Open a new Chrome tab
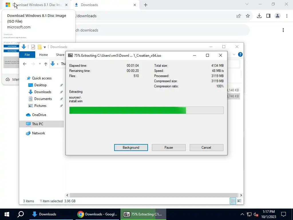This screenshot has height=220, width=293. coord(146,5)
